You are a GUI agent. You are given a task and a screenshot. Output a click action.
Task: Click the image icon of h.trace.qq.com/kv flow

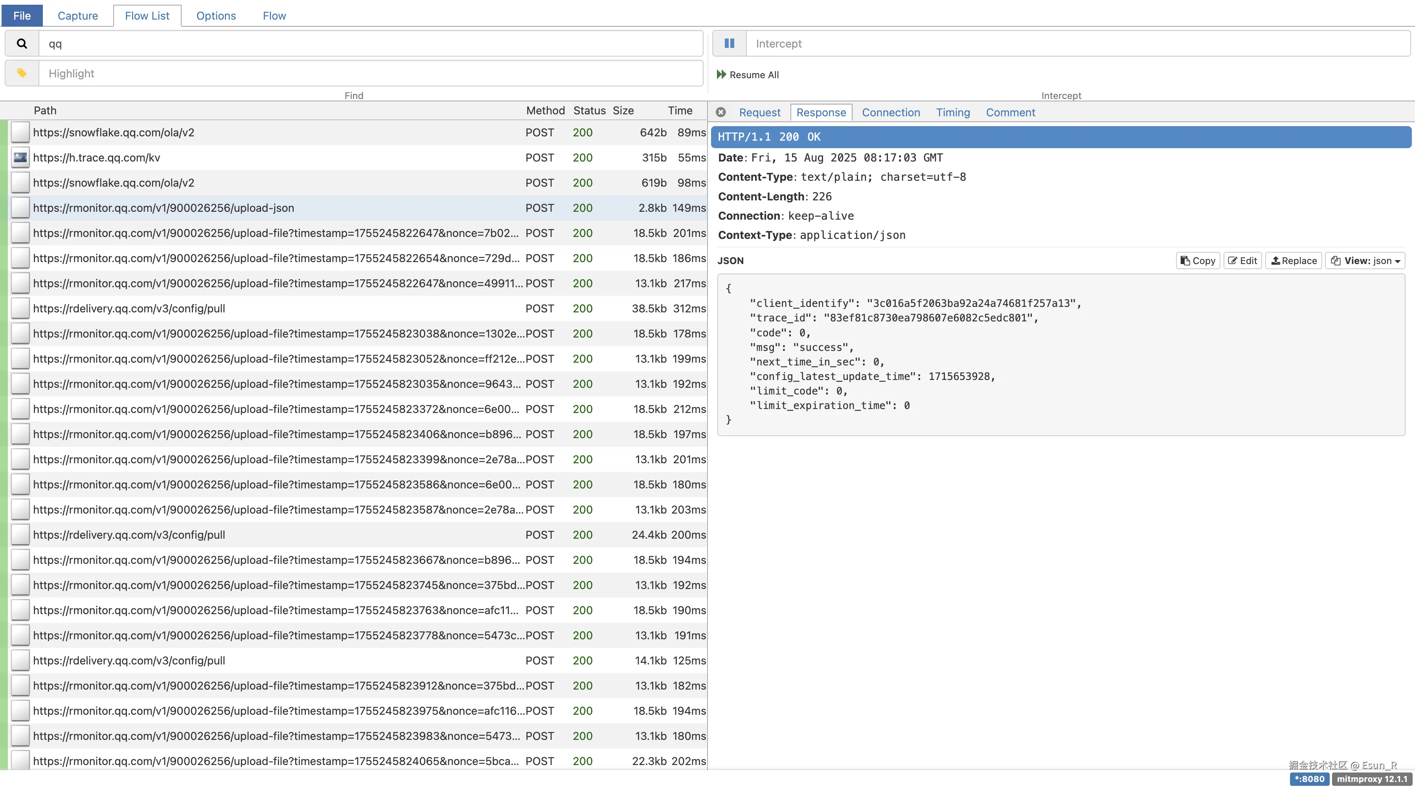tap(20, 158)
